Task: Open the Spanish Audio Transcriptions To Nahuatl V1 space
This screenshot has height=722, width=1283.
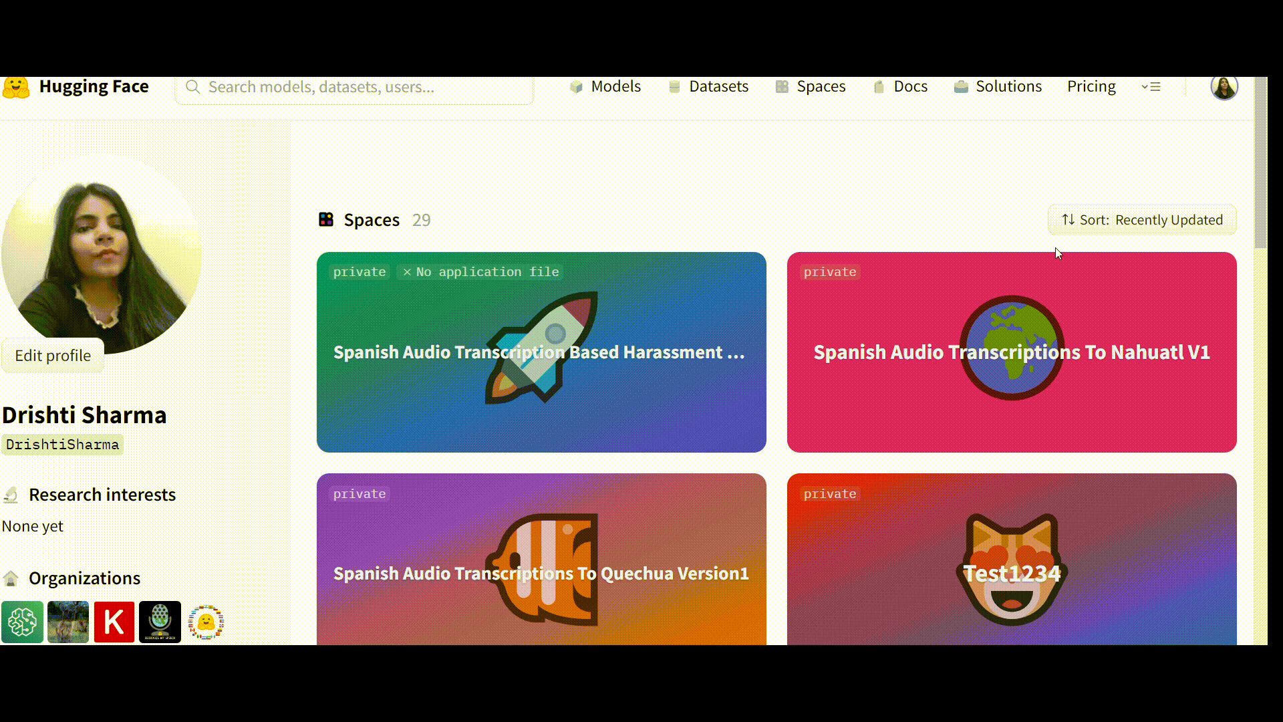Action: (1011, 352)
